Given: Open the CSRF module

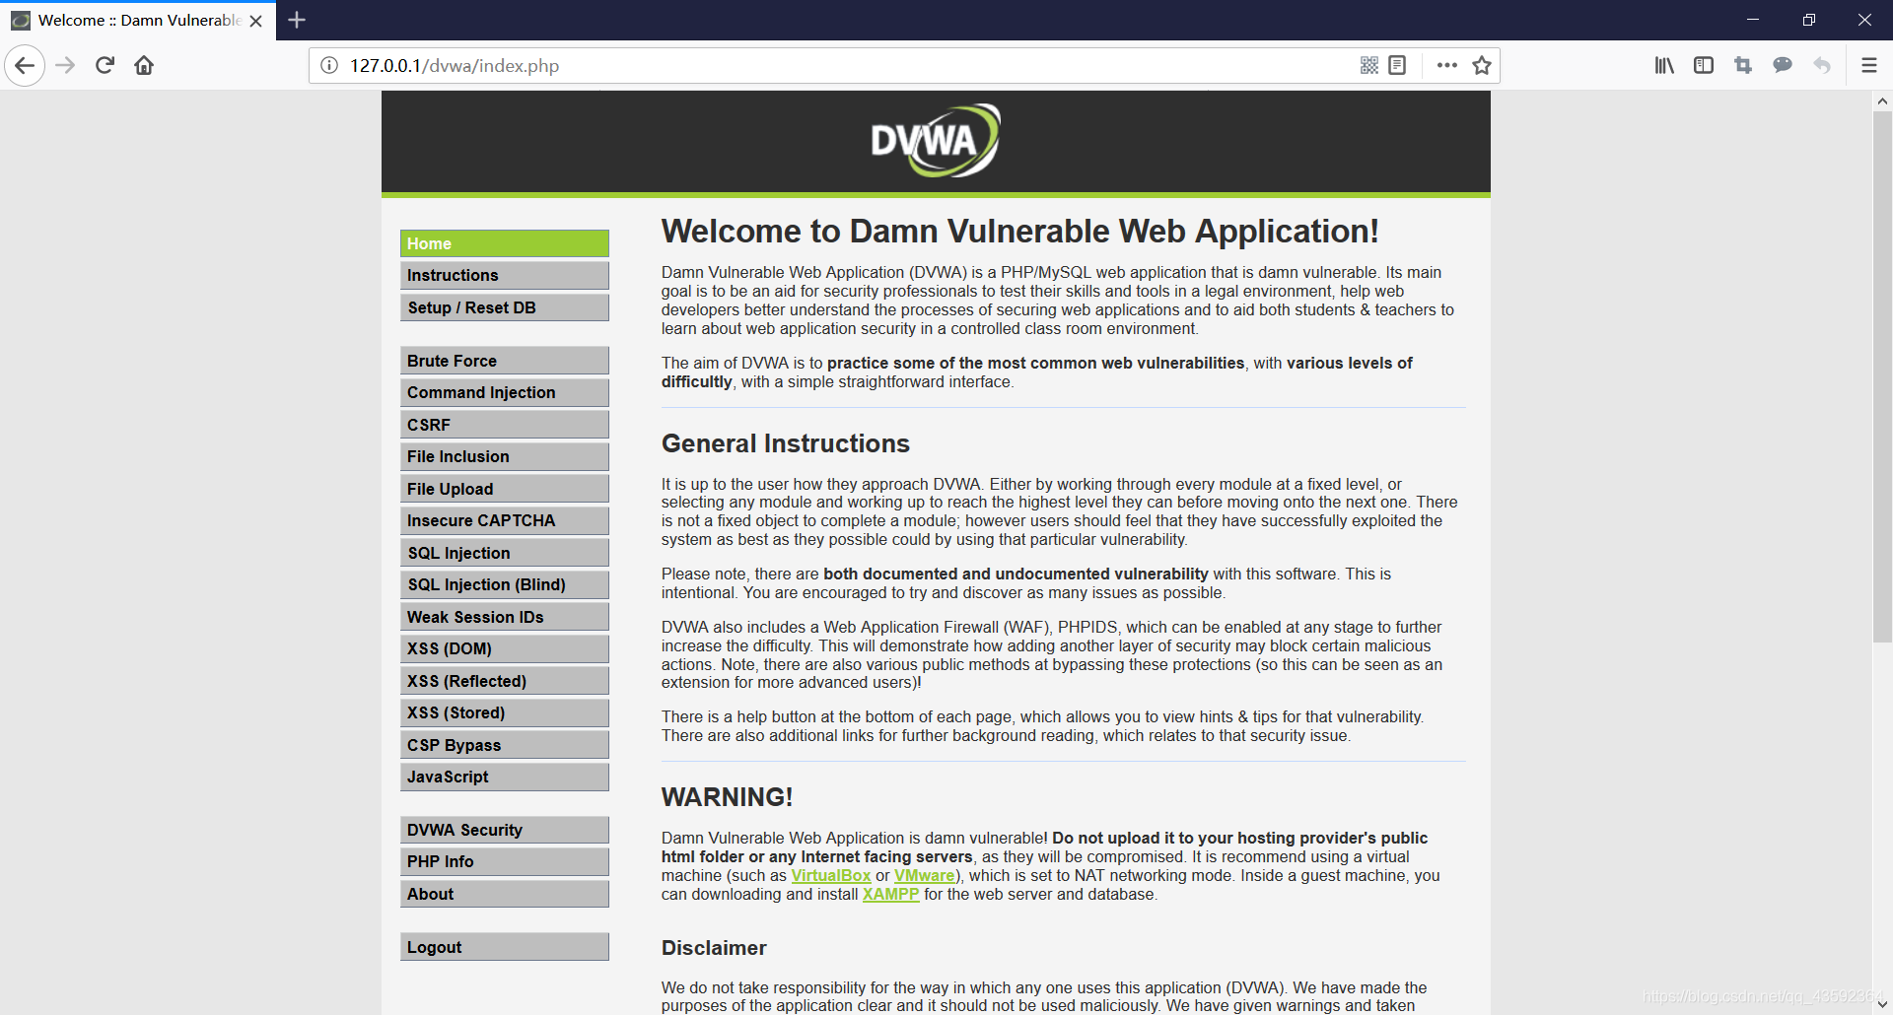Looking at the screenshot, I should click(x=505, y=425).
